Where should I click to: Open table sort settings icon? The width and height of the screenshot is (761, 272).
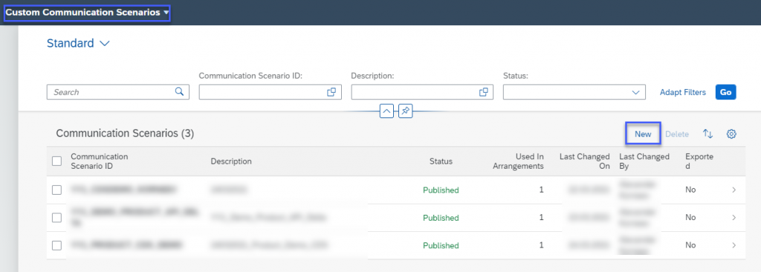(708, 134)
